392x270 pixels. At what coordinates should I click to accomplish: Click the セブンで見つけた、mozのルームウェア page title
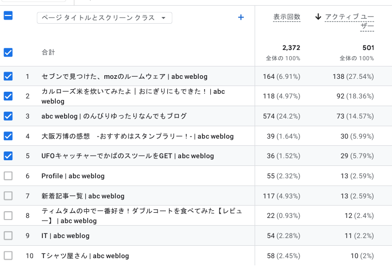coord(124,76)
